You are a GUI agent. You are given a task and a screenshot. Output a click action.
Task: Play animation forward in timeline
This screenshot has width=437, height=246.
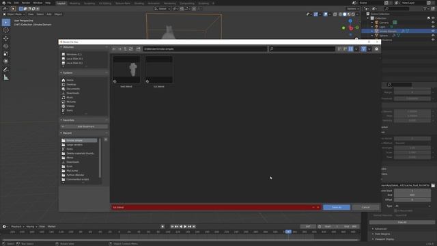click(185, 226)
